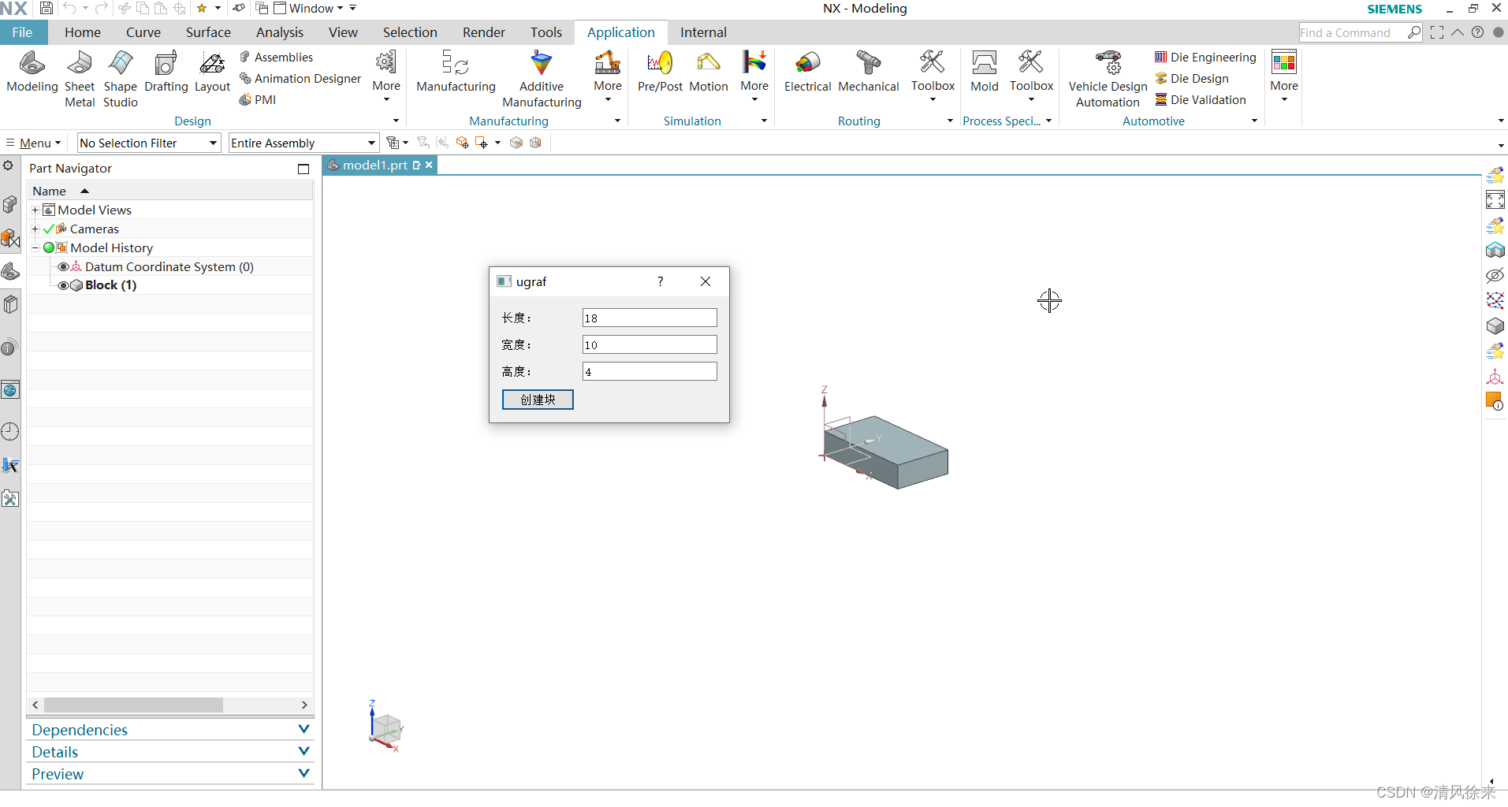The height and width of the screenshot is (807, 1508).
Task: Click Part Navigator horizontal scrollbar thumb
Action: coord(133,705)
